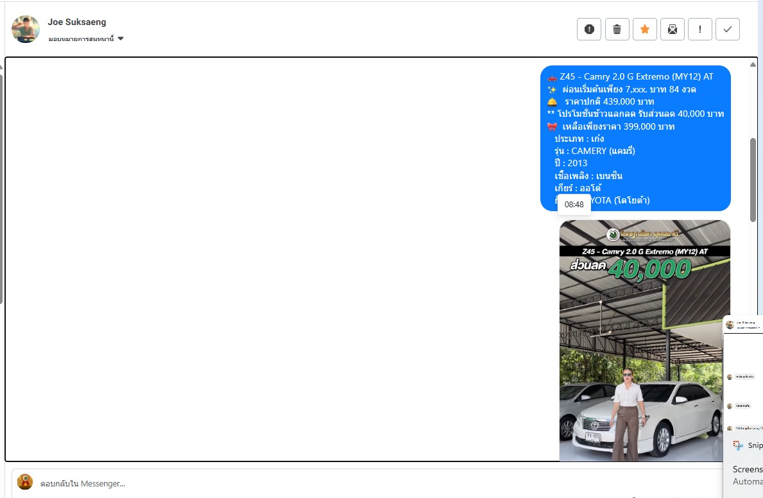
Task: Click the CAMERY model text line
Action: point(595,151)
